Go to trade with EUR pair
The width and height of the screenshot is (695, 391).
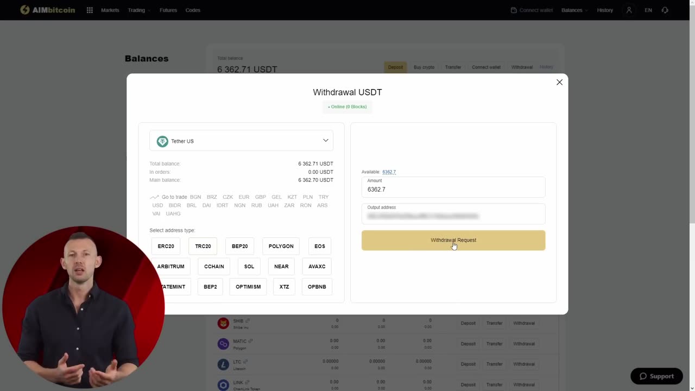[244, 197]
